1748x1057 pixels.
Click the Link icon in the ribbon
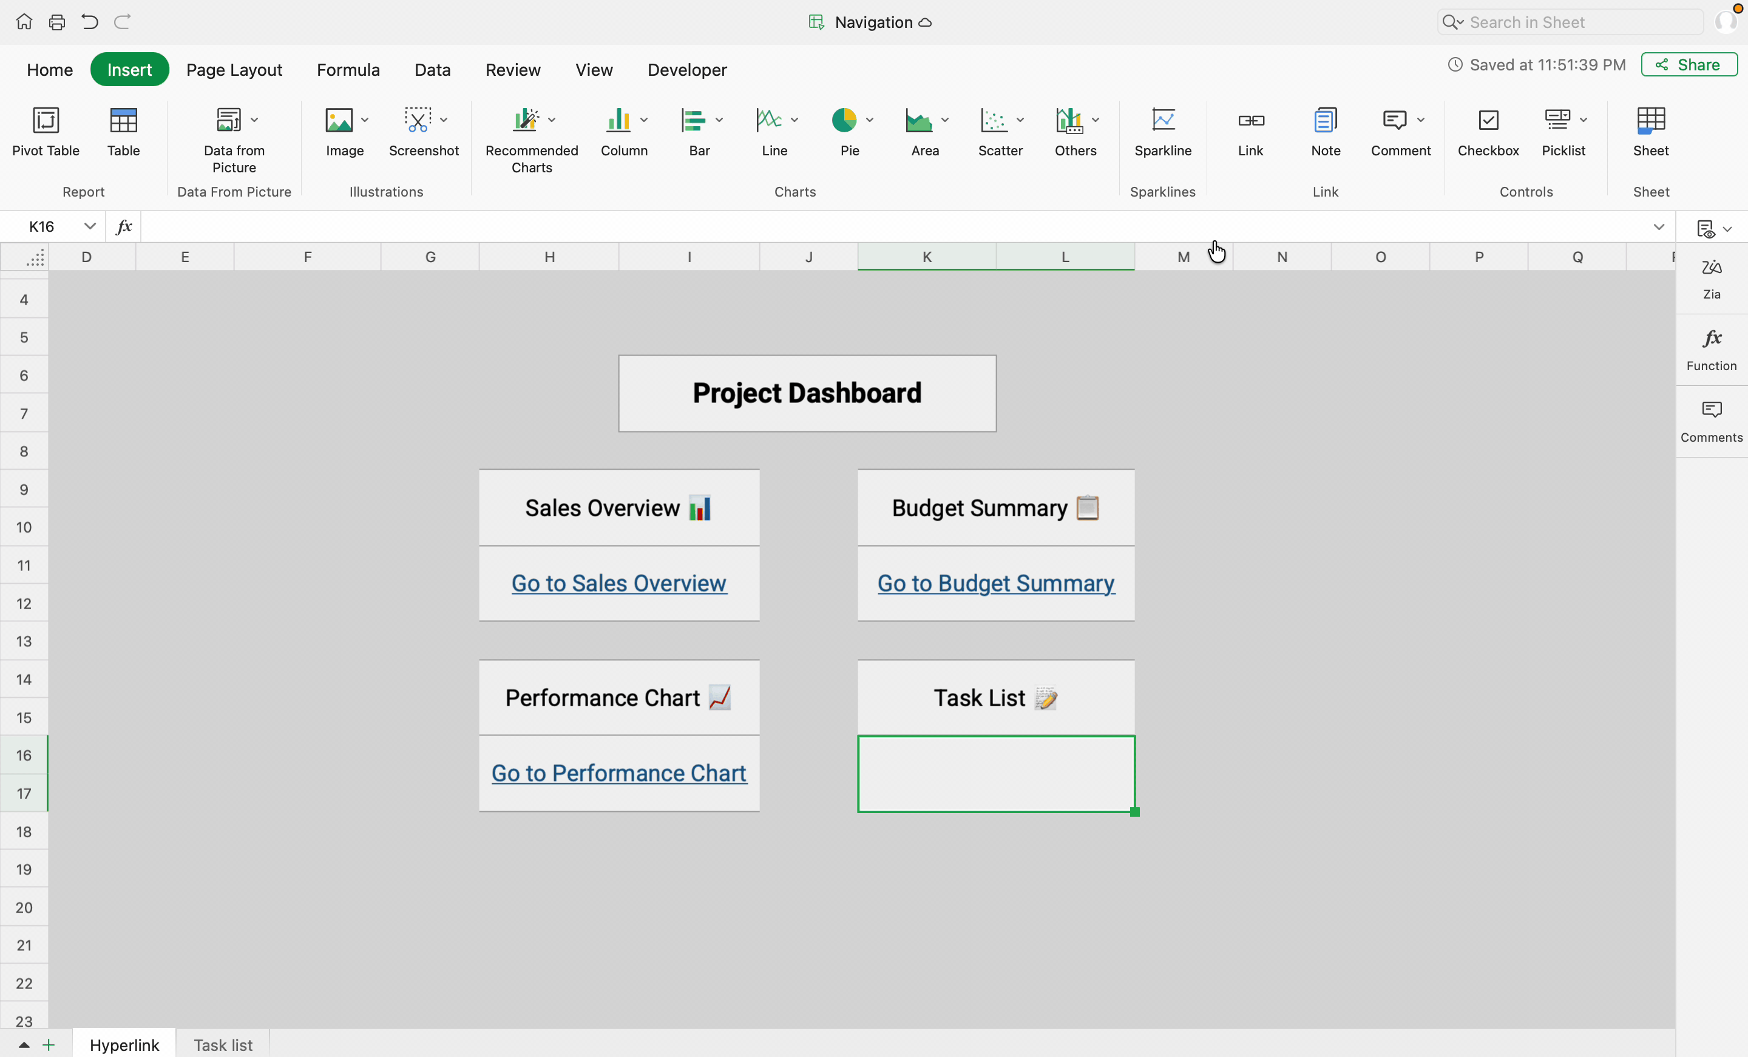point(1250,121)
